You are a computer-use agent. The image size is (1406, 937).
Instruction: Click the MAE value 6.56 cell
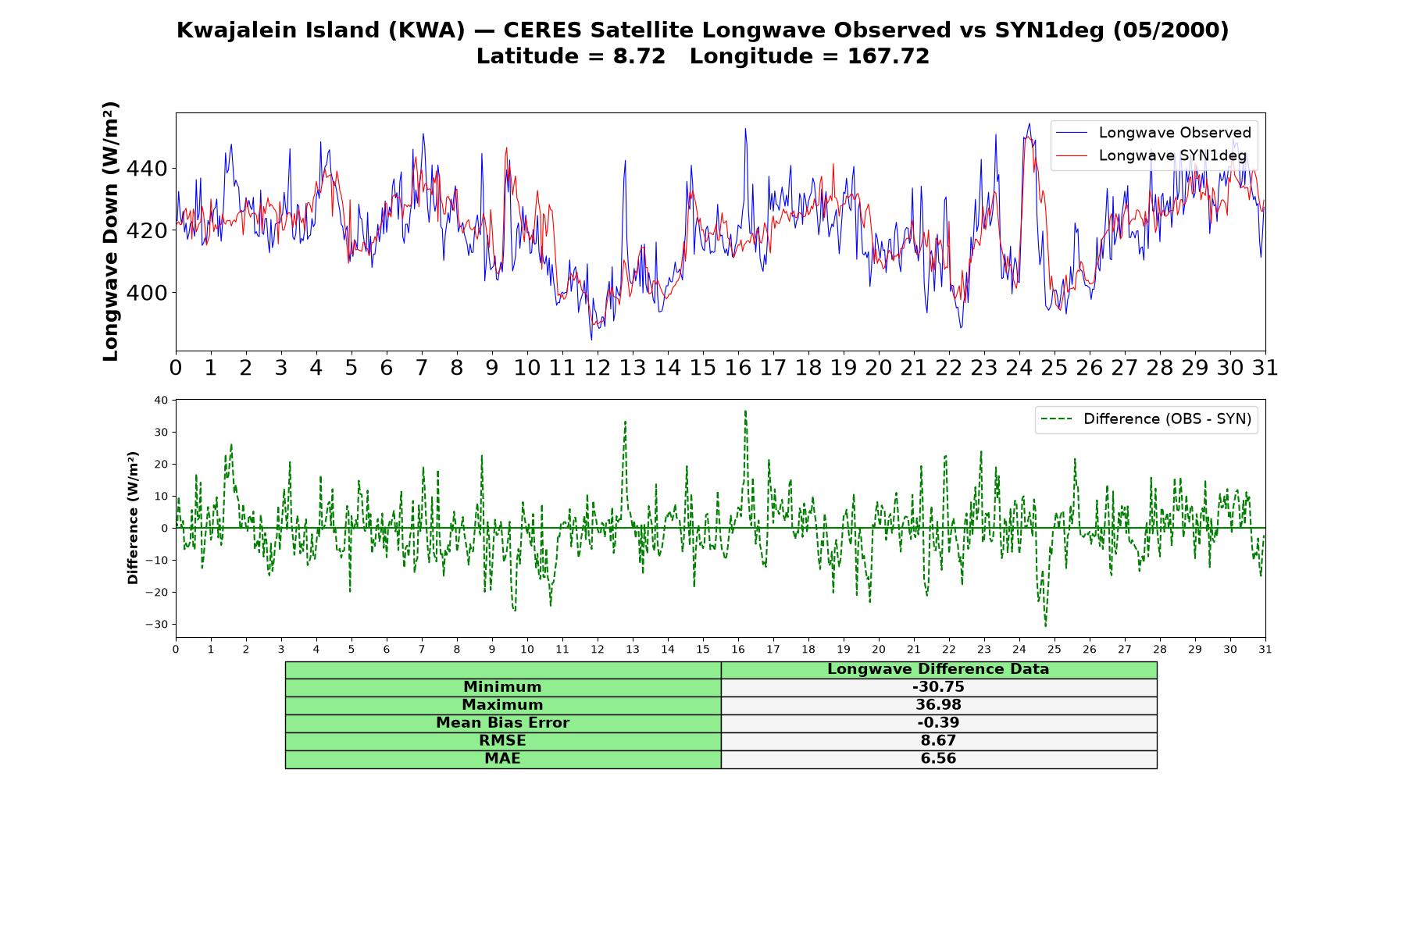tap(938, 759)
